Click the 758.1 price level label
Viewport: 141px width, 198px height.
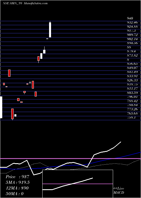[x=131, y=117]
